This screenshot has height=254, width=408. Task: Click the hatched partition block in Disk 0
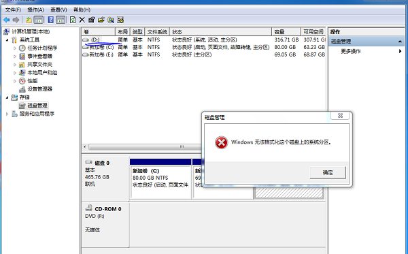point(289,193)
